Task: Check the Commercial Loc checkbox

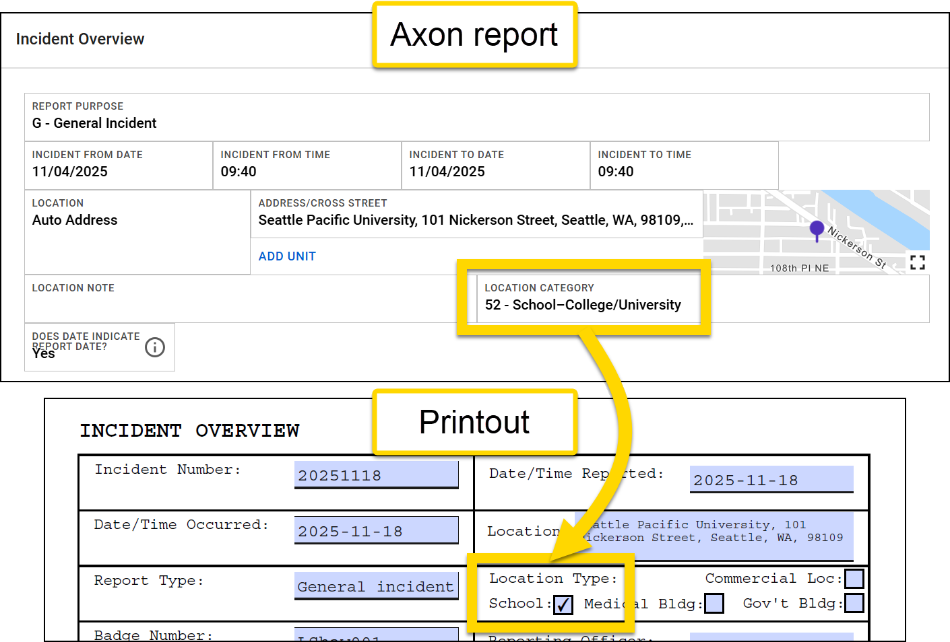Action: click(854, 579)
